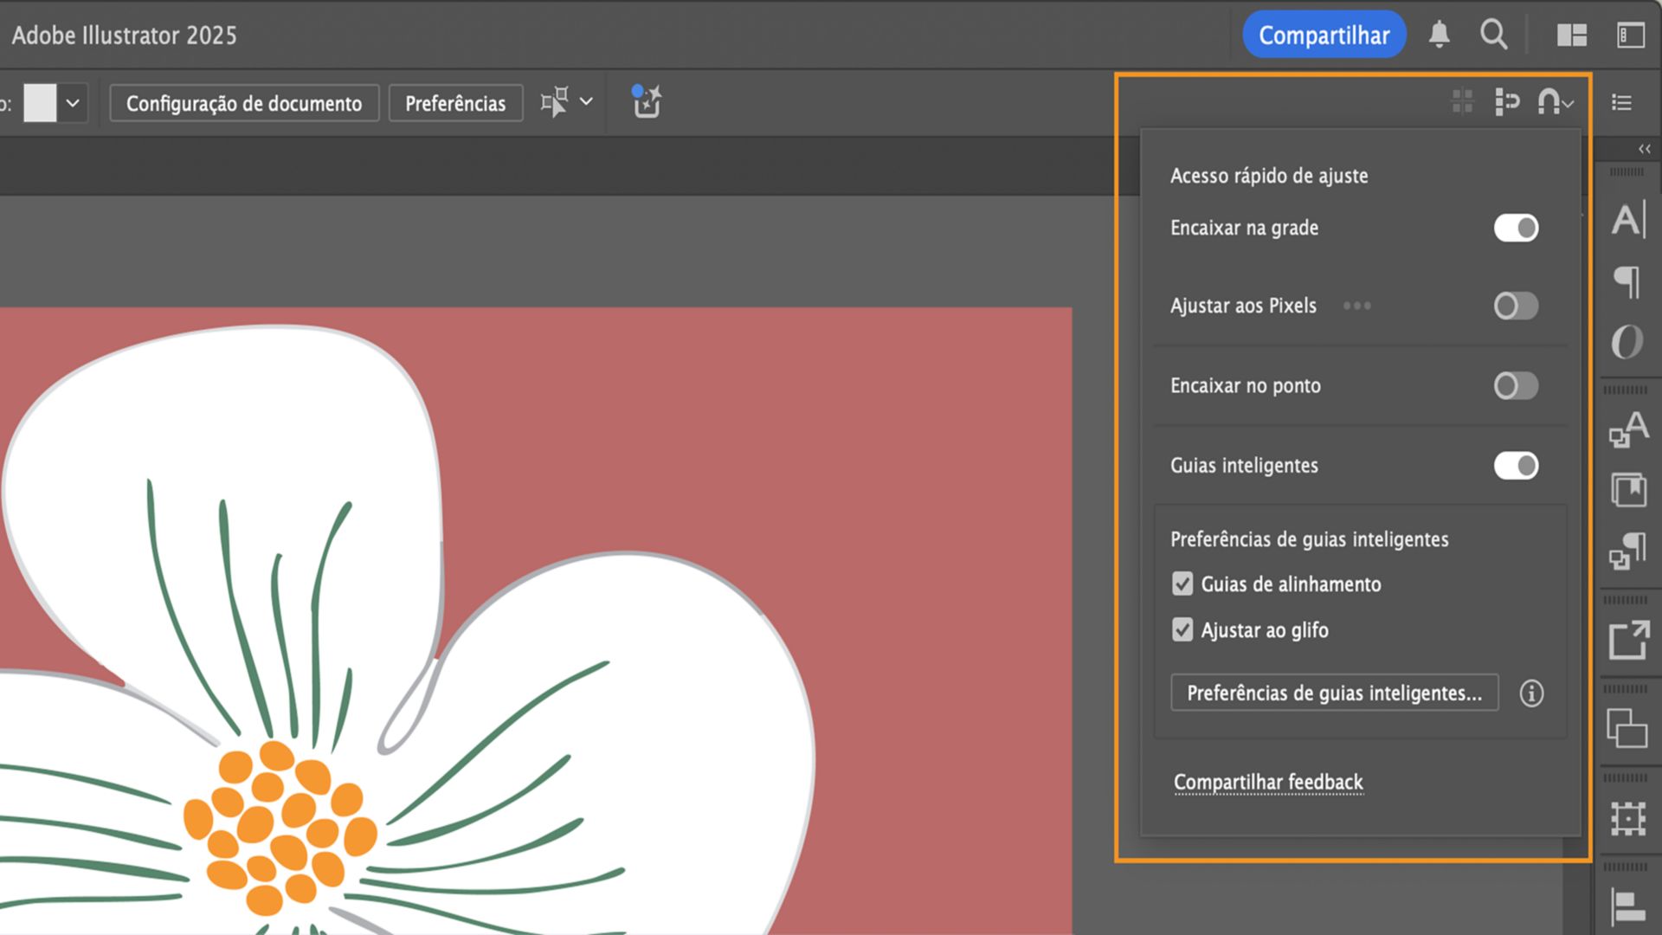Expand the fill color swatch dropdown
Viewport: 1662px width, 935px height.
pos(73,103)
